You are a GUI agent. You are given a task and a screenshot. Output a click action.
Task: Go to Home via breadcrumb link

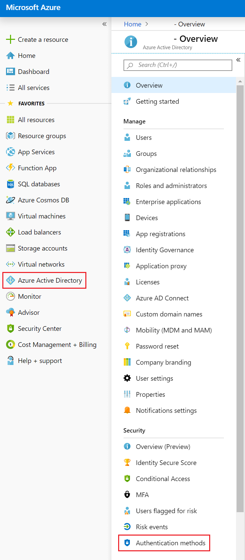(133, 24)
